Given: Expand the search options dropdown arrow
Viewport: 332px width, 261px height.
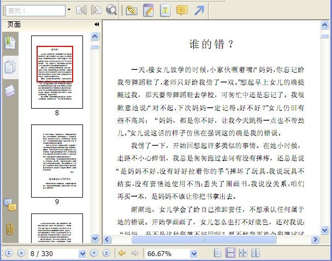Looking at the screenshot, I should (x=69, y=9).
